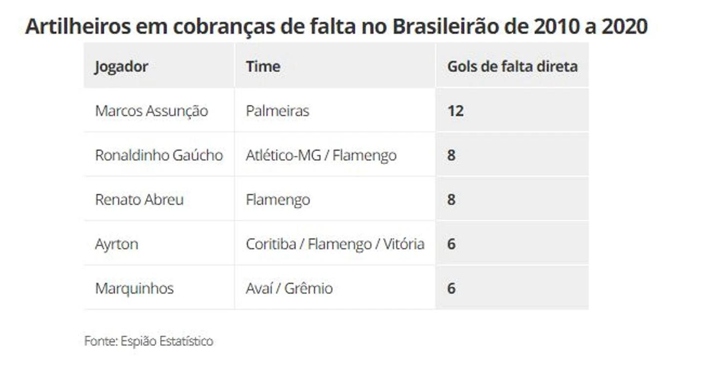This screenshot has height=366, width=713.
Task: Click the Ronaldinho Gaúcho name cell
Action: (x=159, y=155)
